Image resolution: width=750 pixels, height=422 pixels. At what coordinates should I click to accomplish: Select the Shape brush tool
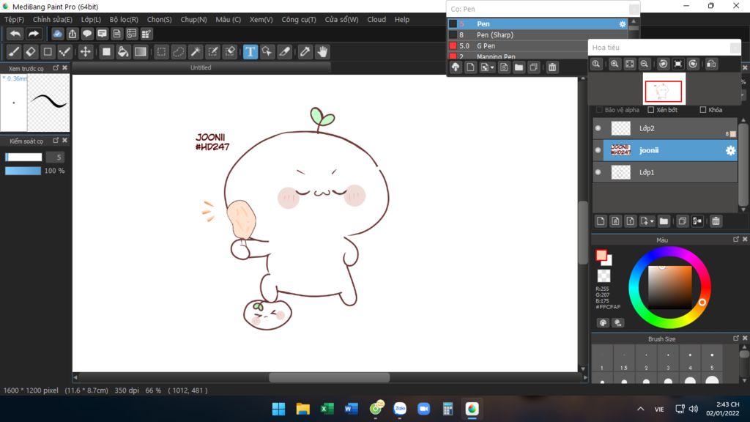click(48, 52)
